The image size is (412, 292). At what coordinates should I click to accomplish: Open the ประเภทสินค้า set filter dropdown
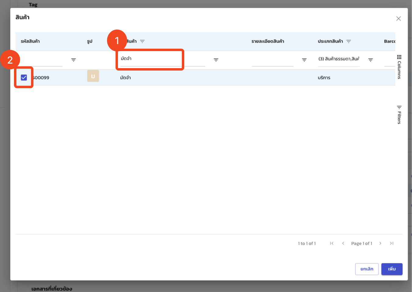[x=338, y=59]
